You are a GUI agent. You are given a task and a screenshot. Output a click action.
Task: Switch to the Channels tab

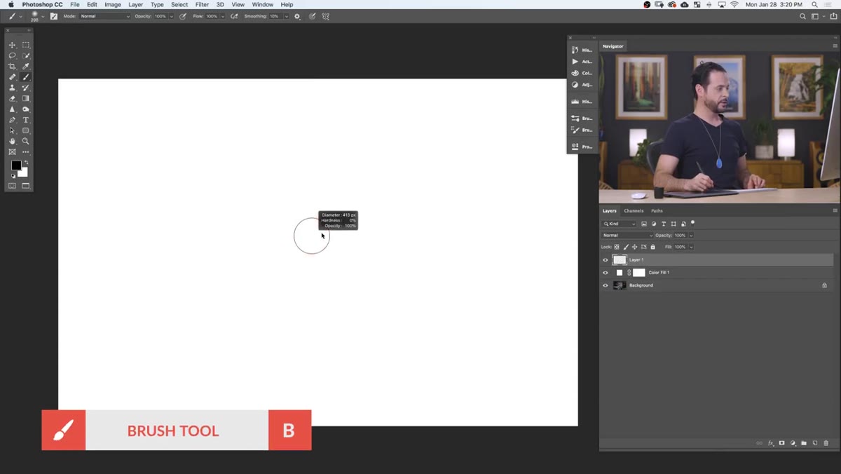point(634,210)
